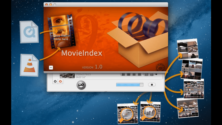Click the film strip 'Drop files or folder here...' area
The width and height of the screenshot is (222, 125).
pyautogui.click(x=61, y=31)
